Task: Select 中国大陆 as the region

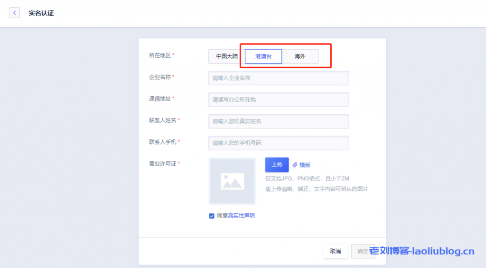Action: point(226,56)
